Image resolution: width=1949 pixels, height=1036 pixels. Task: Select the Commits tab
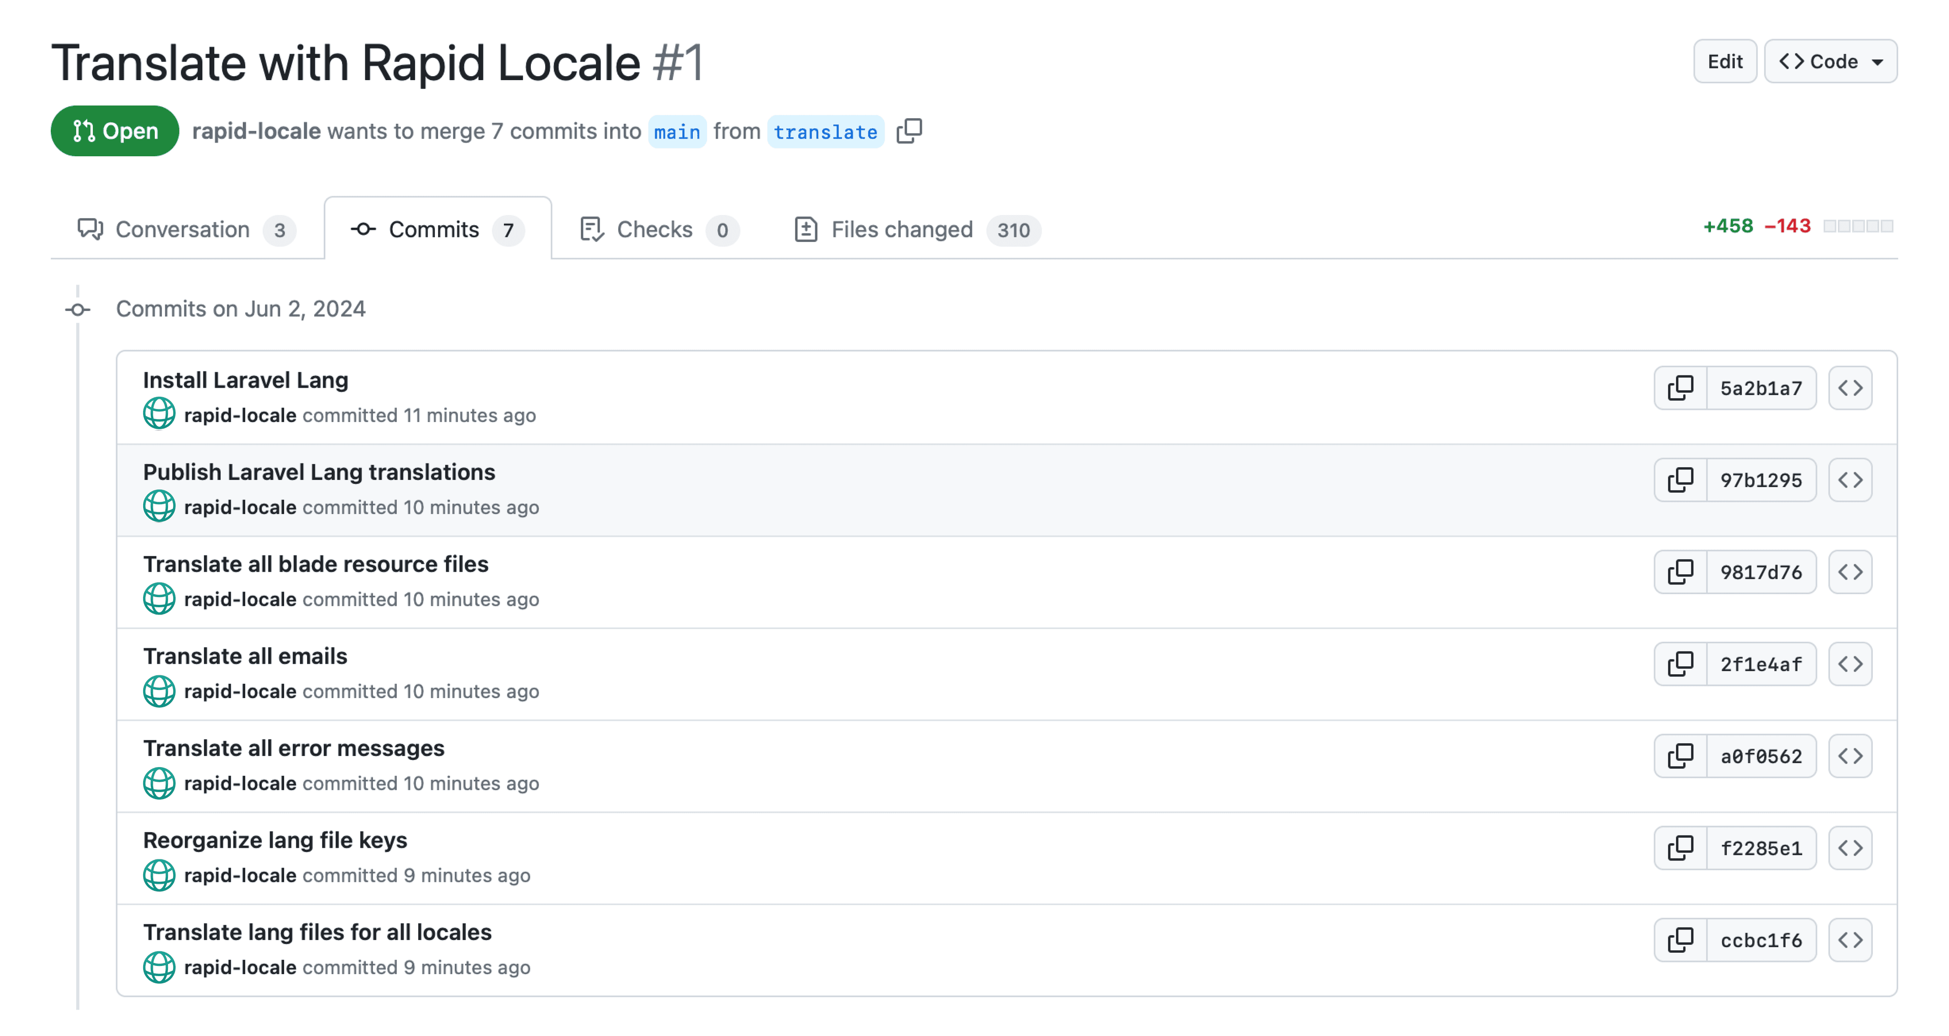point(438,229)
